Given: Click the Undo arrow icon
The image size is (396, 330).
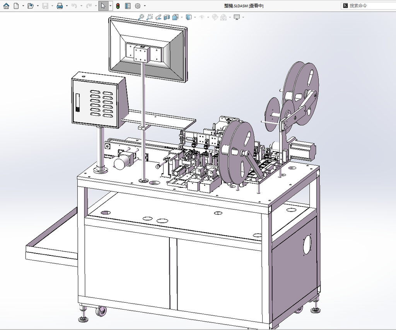Looking at the screenshot, I should pos(74,6).
